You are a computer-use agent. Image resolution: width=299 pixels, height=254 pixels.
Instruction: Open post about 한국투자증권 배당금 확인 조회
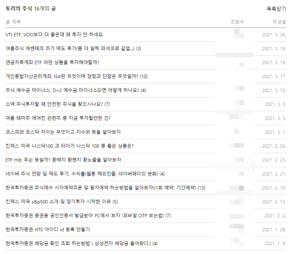point(81,243)
